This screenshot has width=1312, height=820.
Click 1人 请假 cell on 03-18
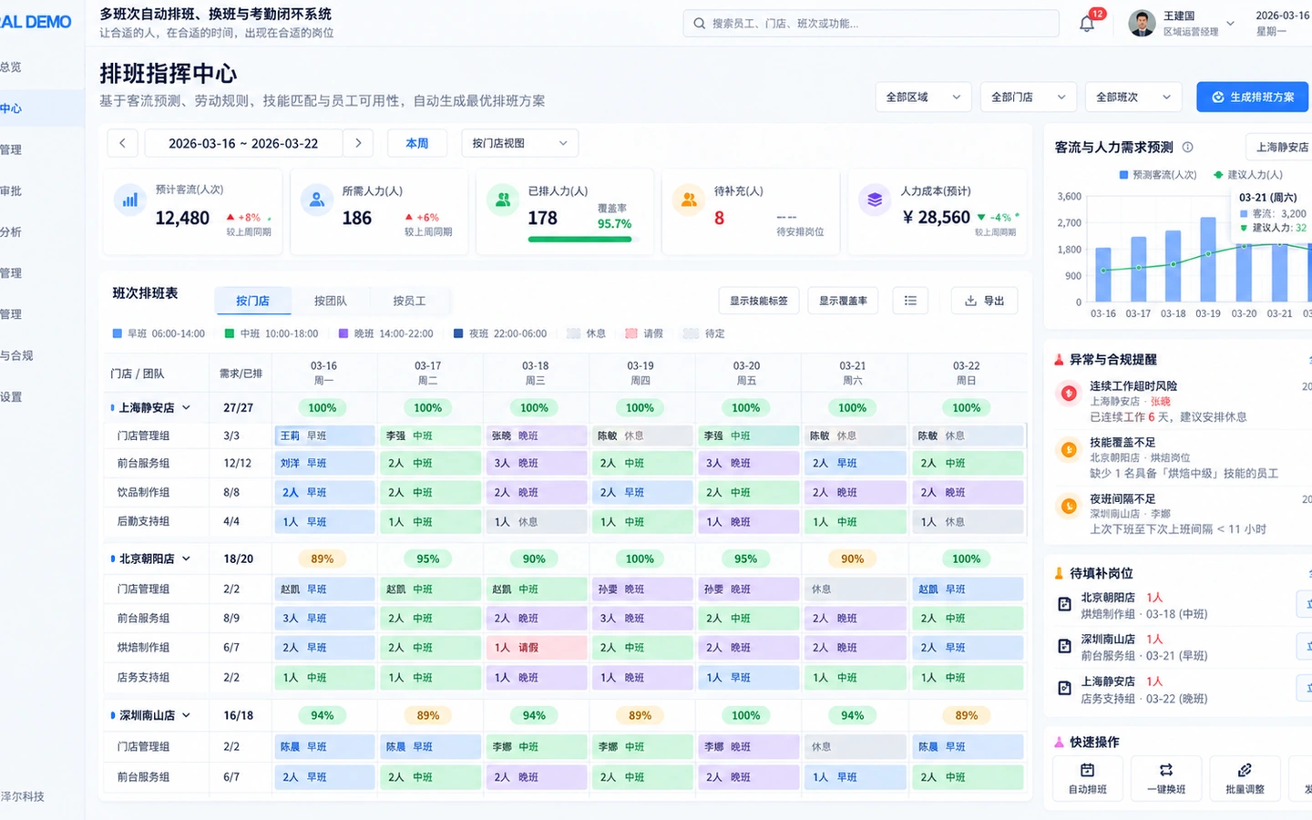coord(536,648)
